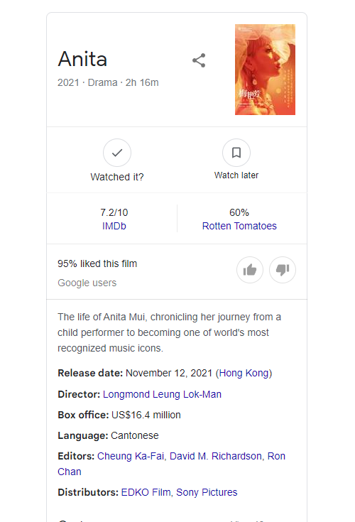Open the Anita movie poster thumbnail
Image resolution: width=355 pixels, height=522 pixels.
265,70
